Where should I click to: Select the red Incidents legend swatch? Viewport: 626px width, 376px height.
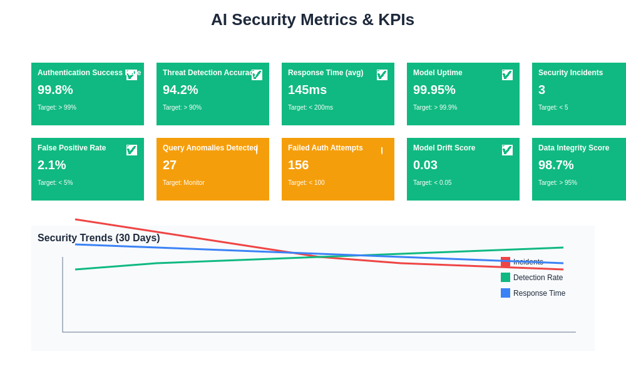pos(505,262)
